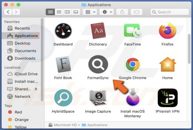
Task: Click Macintosh HD in the path bar
Action: click(x=63, y=125)
